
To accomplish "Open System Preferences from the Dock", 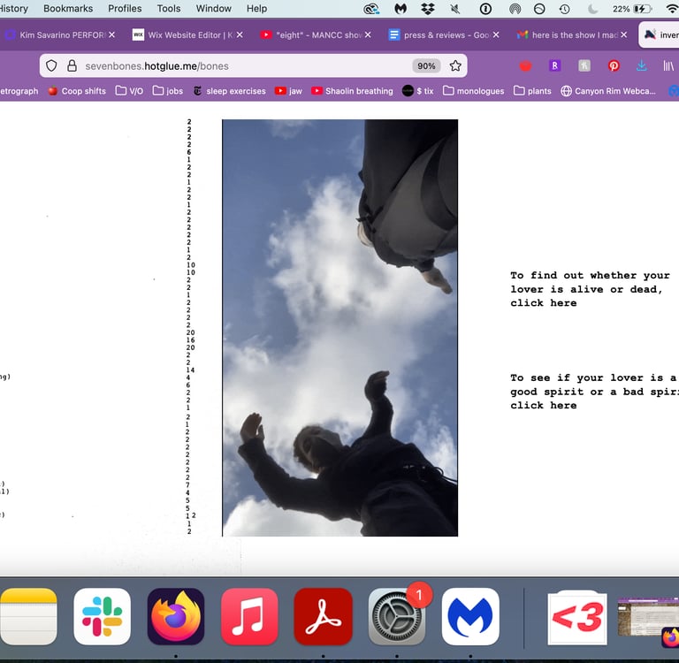I will coord(397,616).
